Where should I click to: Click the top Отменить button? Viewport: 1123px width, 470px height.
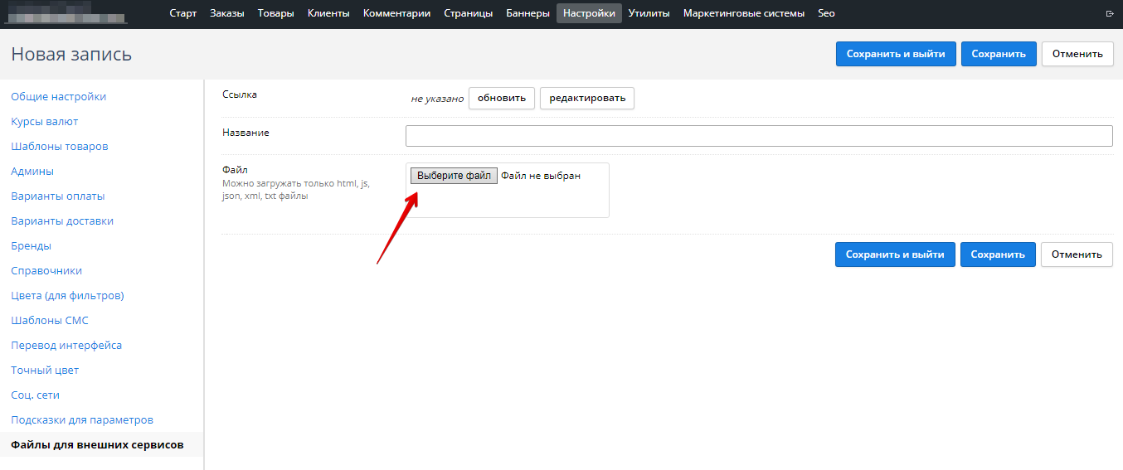tap(1077, 54)
